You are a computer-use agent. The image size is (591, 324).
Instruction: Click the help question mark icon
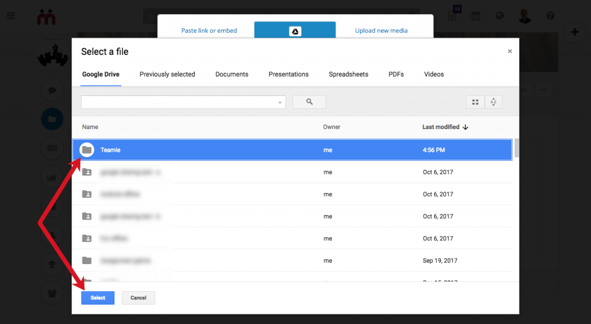pyautogui.click(x=550, y=16)
